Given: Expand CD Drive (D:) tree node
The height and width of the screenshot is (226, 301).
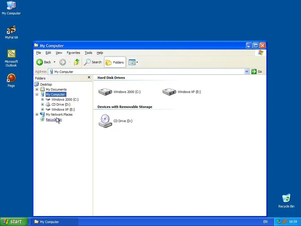Looking at the screenshot, I should pyautogui.click(x=42, y=104).
